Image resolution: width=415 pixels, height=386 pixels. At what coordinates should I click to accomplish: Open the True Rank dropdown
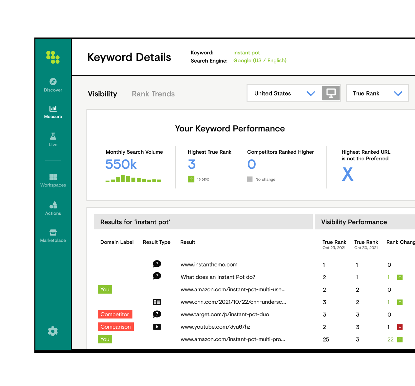(x=377, y=93)
